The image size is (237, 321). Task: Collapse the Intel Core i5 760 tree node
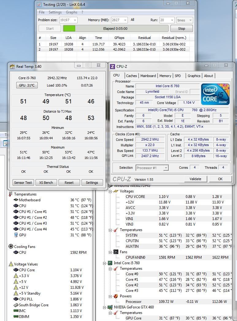pyautogui.click(x=105, y=263)
